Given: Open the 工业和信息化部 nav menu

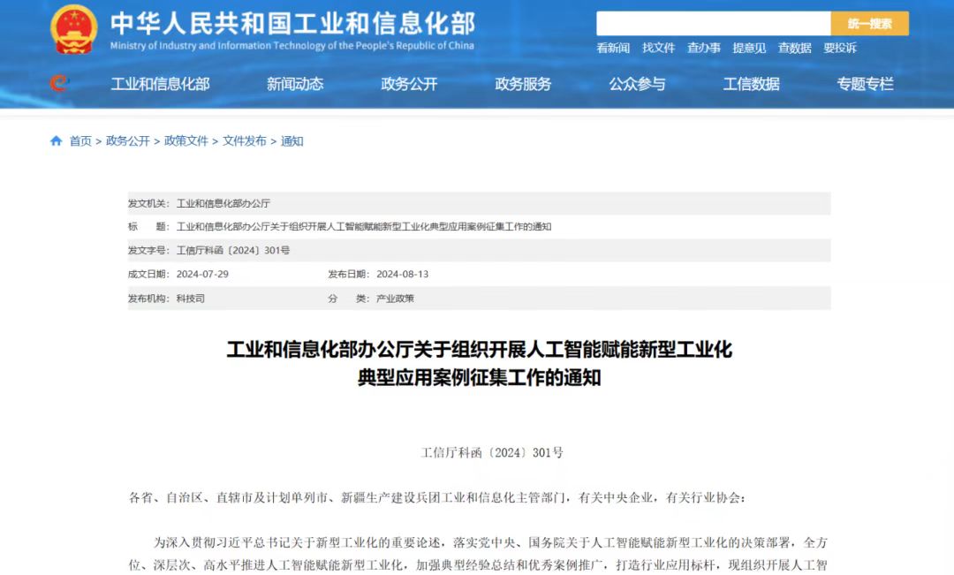Looking at the screenshot, I should coord(160,84).
